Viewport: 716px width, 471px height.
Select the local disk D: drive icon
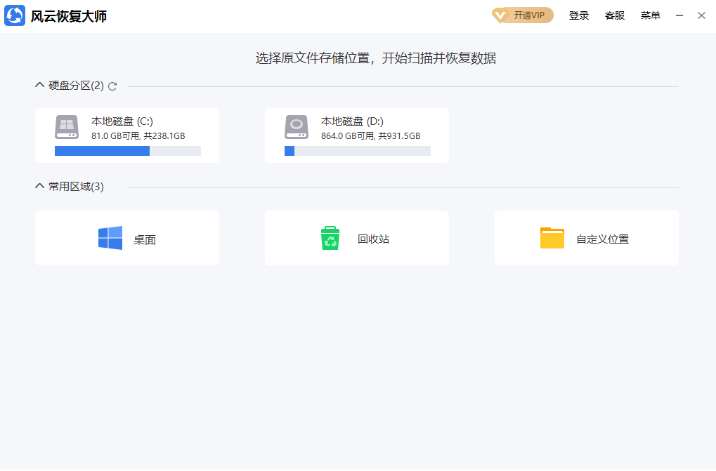pos(297,127)
